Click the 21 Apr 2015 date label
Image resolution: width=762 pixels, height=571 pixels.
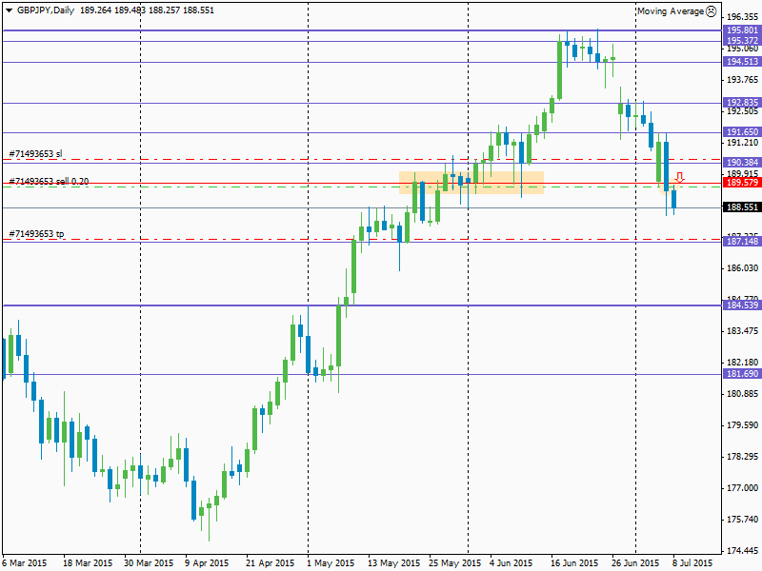coord(271,563)
